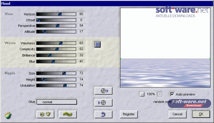Viewport: 214px width, 123px height.
Task: Click the zoom out minus button
Action: [x=142, y=94]
